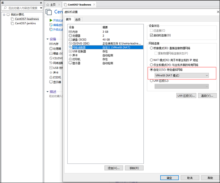Image resolution: width=220 pixels, height=183 pixels.
Task: Click 内存 icon in background VM summary
Action: 51,44
